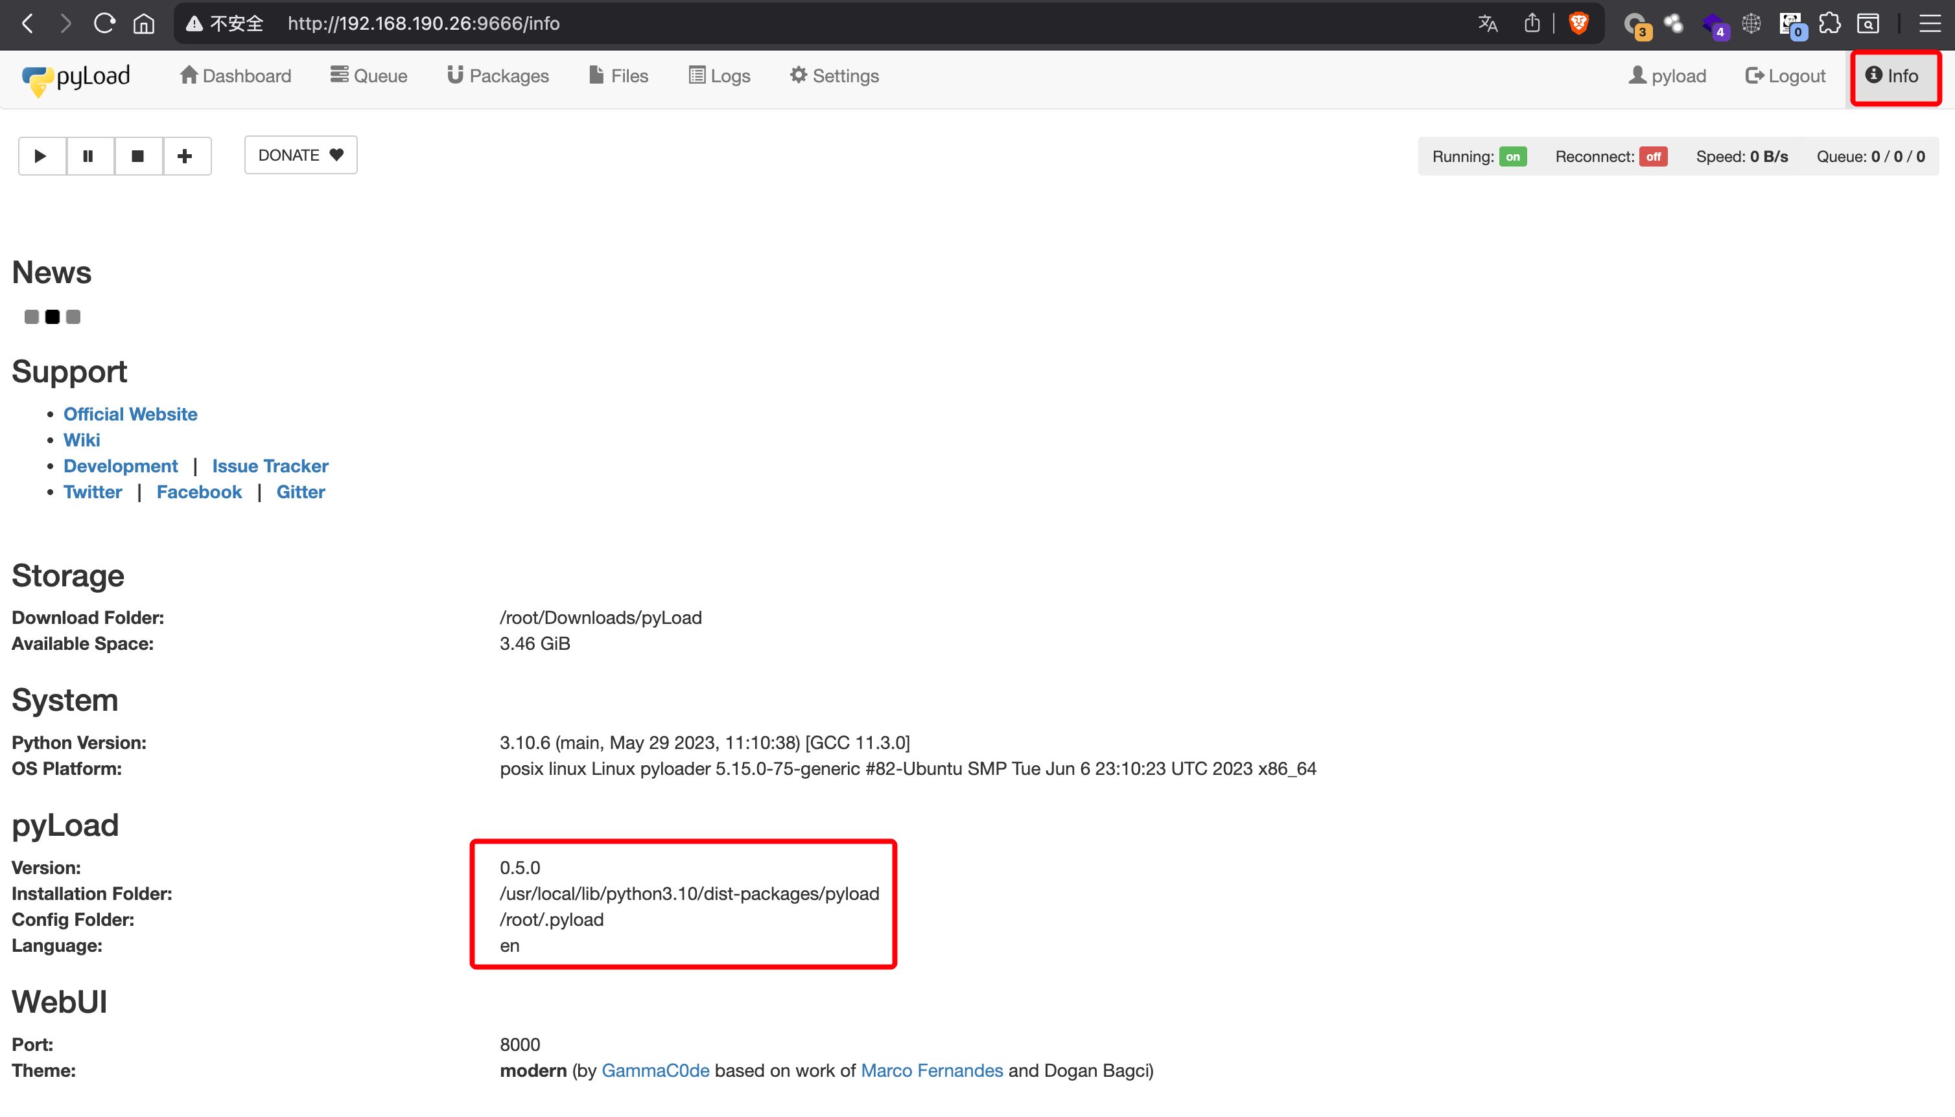1955x1117 pixels.
Task: Stop all downloads with stop icon
Action: (x=138, y=155)
